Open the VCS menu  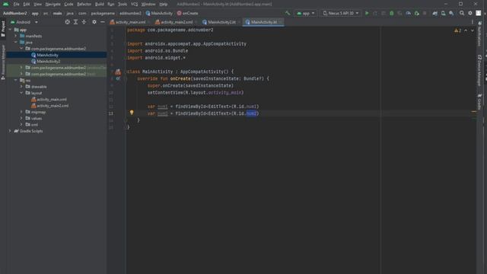134,4
